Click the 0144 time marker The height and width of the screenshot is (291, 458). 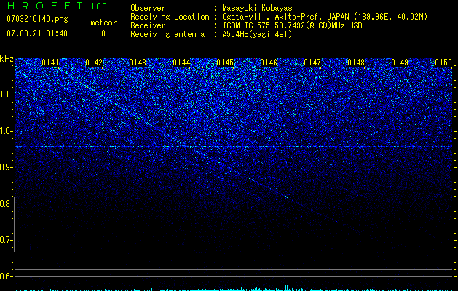point(181,63)
